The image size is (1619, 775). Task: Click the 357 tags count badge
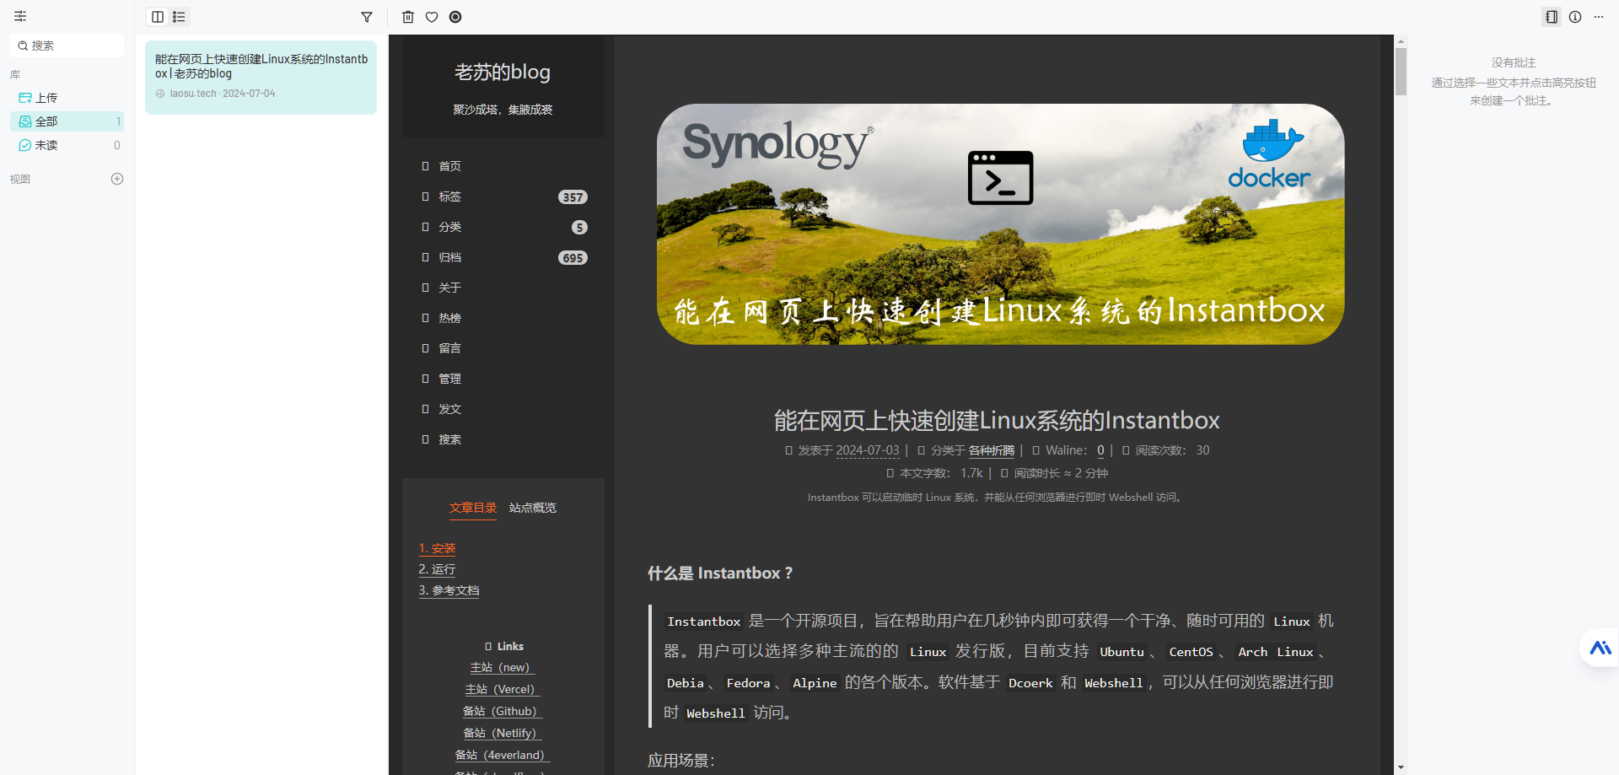(x=573, y=197)
